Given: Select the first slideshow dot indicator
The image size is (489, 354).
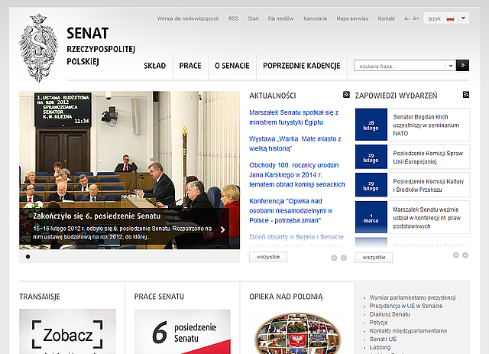Looking at the screenshot, I should 28,257.
